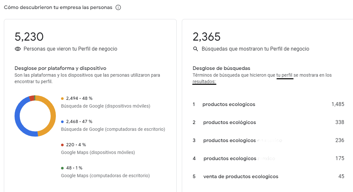Select the blue legend dot for desktop search

tap(62, 122)
